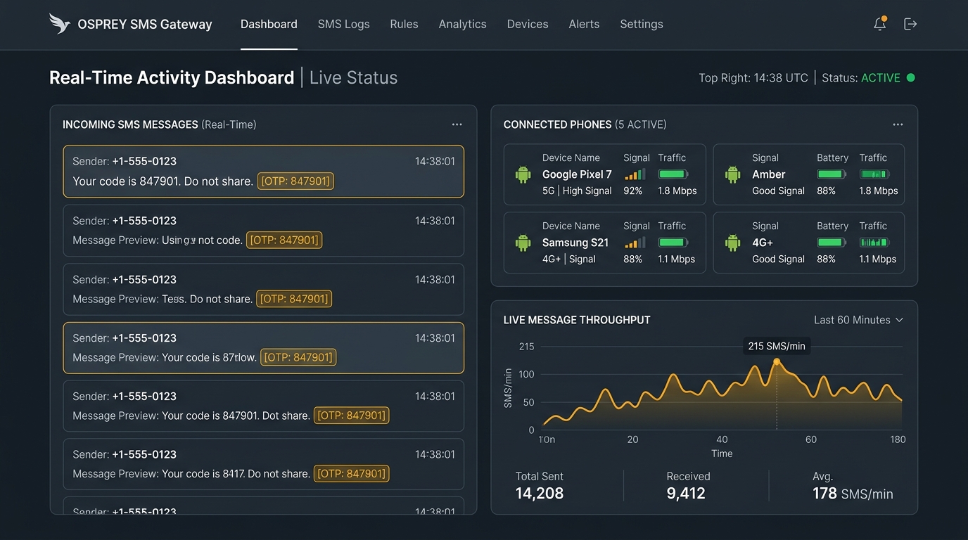Screen dimensions: 968x540
Task: Click the '215 SMS/min' chart tooltip
Action: pyautogui.click(x=777, y=346)
